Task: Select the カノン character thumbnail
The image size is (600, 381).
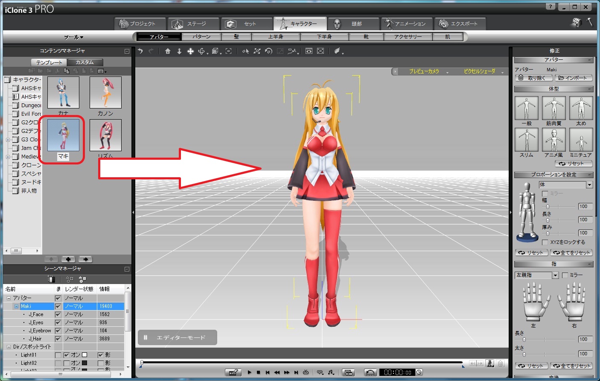Action: point(105,93)
